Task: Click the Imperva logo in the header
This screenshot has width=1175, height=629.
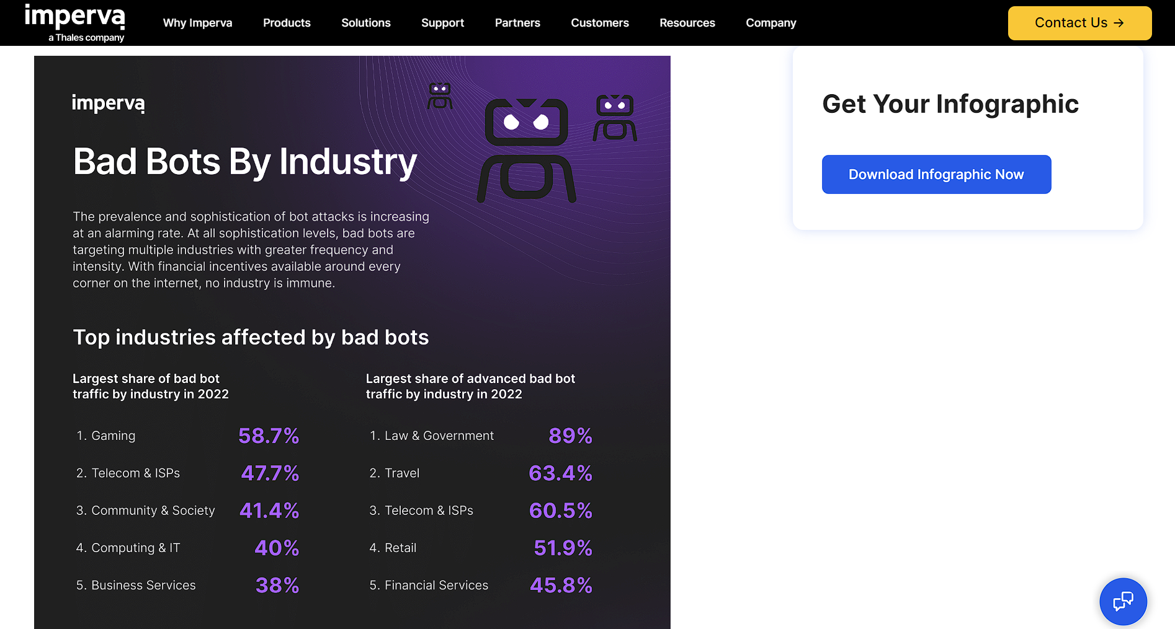Action: pos(74,23)
